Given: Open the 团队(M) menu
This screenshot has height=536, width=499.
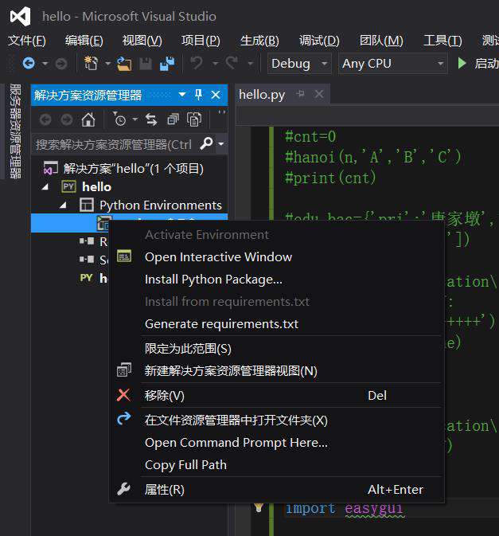Looking at the screenshot, I should [x=381, y=41].
